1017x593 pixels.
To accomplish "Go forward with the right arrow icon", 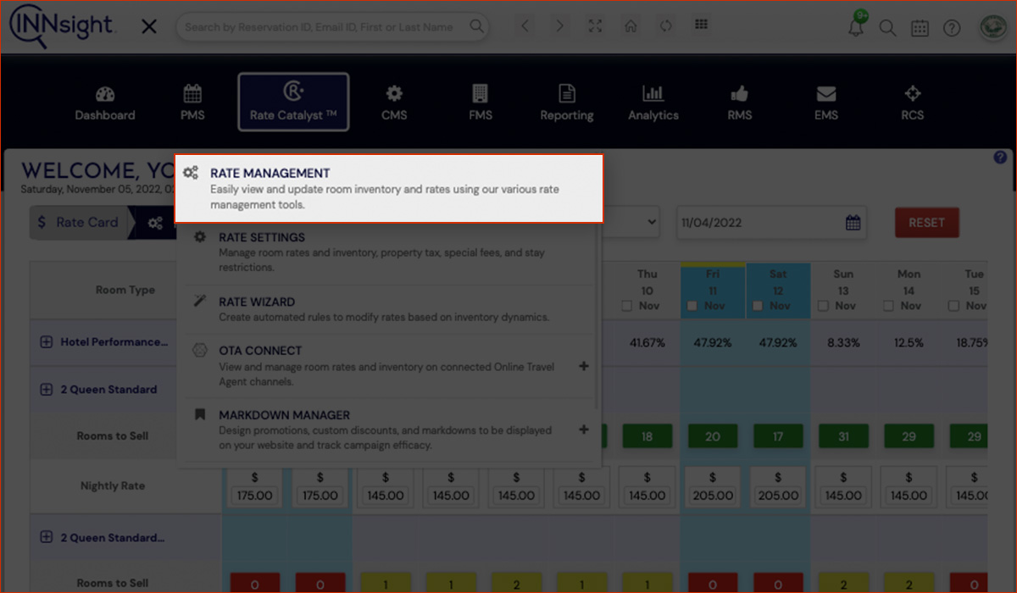I will [559, 26].
